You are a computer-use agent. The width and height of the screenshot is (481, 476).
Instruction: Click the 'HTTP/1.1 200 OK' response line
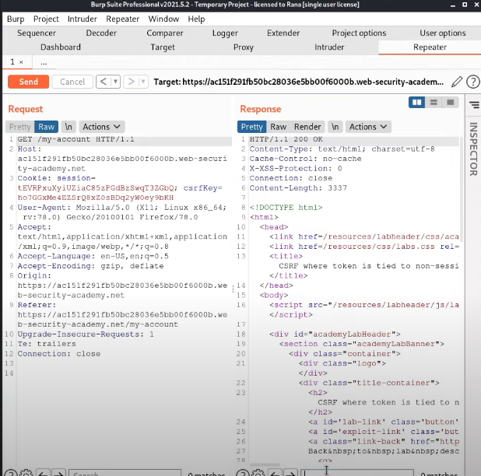[x=286, y=139]
